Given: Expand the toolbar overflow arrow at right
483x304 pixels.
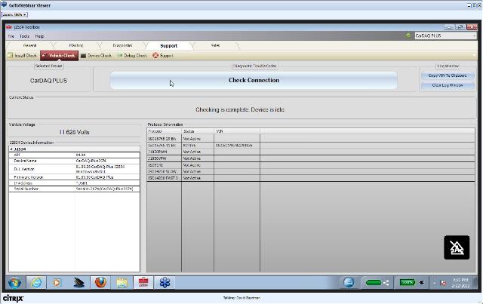Looking at the screenshot, I should 475,55.
